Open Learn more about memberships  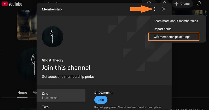176,21
